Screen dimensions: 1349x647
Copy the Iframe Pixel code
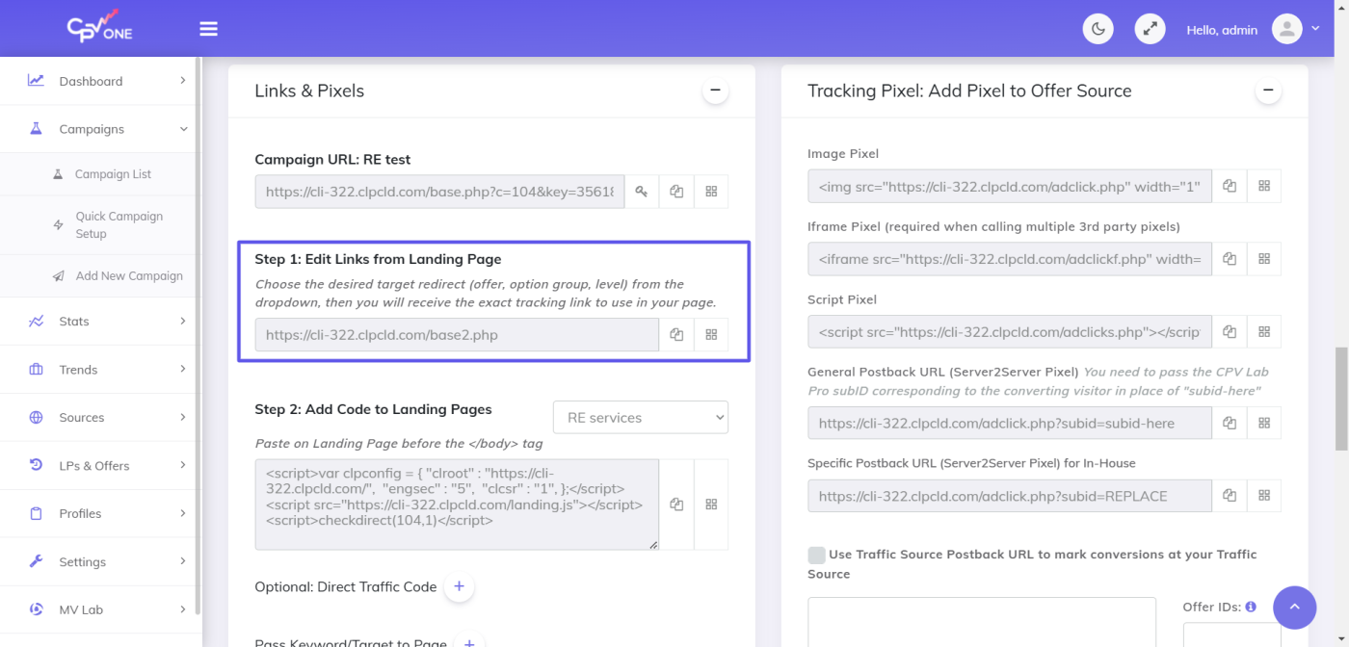(1230, 259)
